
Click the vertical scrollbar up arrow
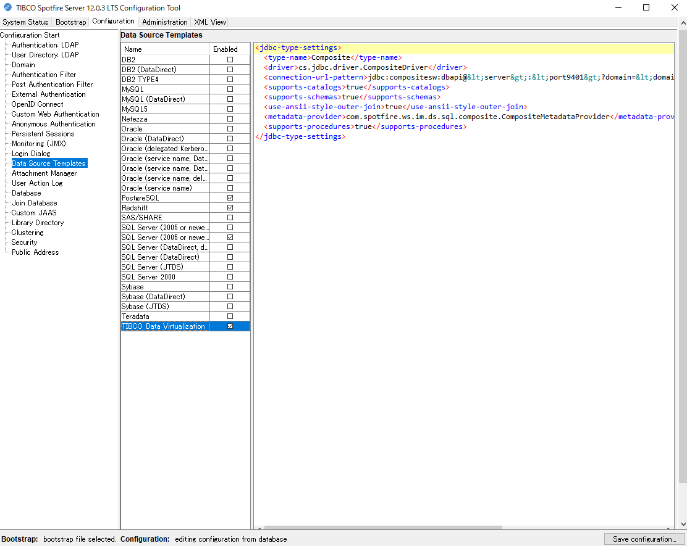pos(683,22)
